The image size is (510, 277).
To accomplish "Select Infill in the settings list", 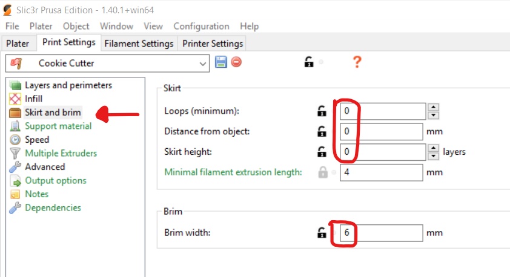I will (x=33, y=99).
